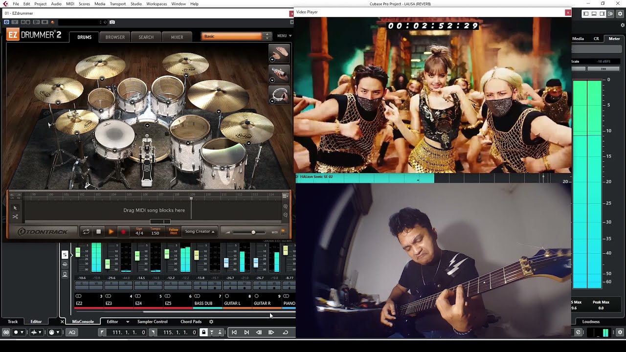Switch to the left zone Track tab
This screenshot has width=626, height=352.
click(13, 322)
